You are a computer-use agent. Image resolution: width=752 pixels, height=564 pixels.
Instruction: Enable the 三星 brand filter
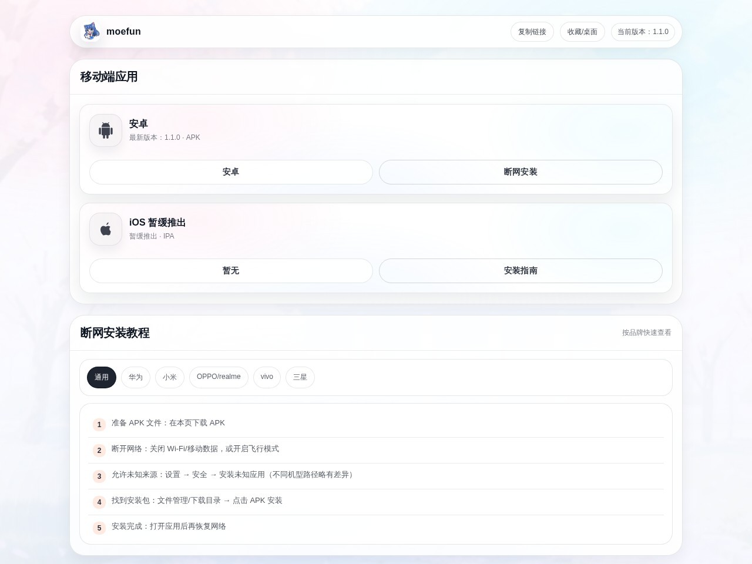[x=300, y=377]
